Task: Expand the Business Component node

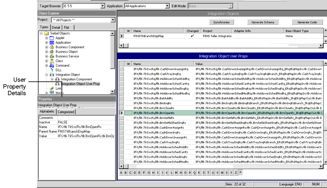Action: point(46,47)
